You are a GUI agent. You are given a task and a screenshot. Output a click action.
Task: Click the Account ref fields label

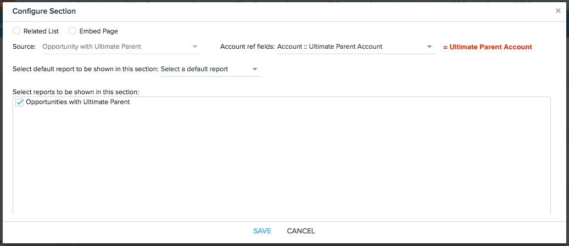pyautogui.click(x=248, y=47)
